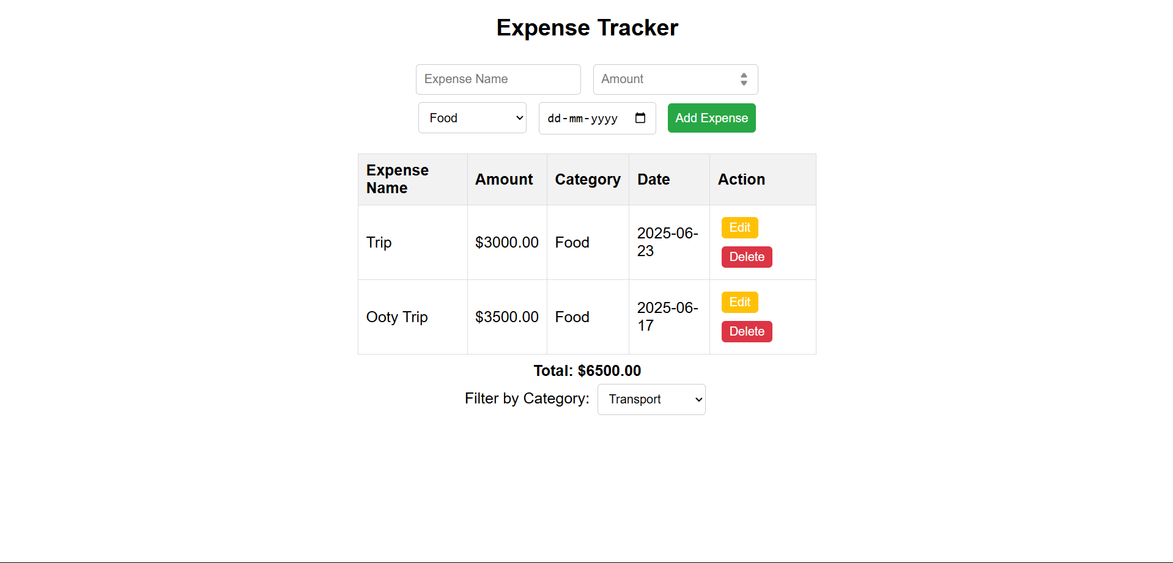Open the Filter by Category dropdown
Screen dimensions: 1173x563
(x=651, y=399)
